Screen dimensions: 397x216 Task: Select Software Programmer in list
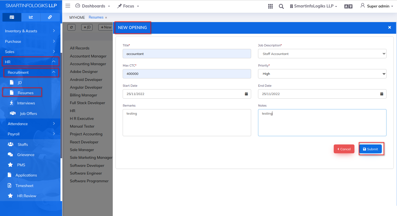point(89,181)
